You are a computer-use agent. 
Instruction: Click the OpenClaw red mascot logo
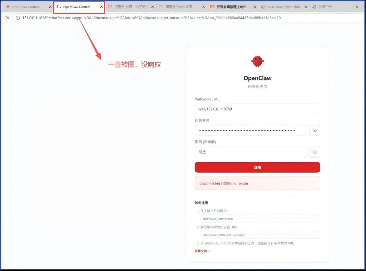coord(257,61)
